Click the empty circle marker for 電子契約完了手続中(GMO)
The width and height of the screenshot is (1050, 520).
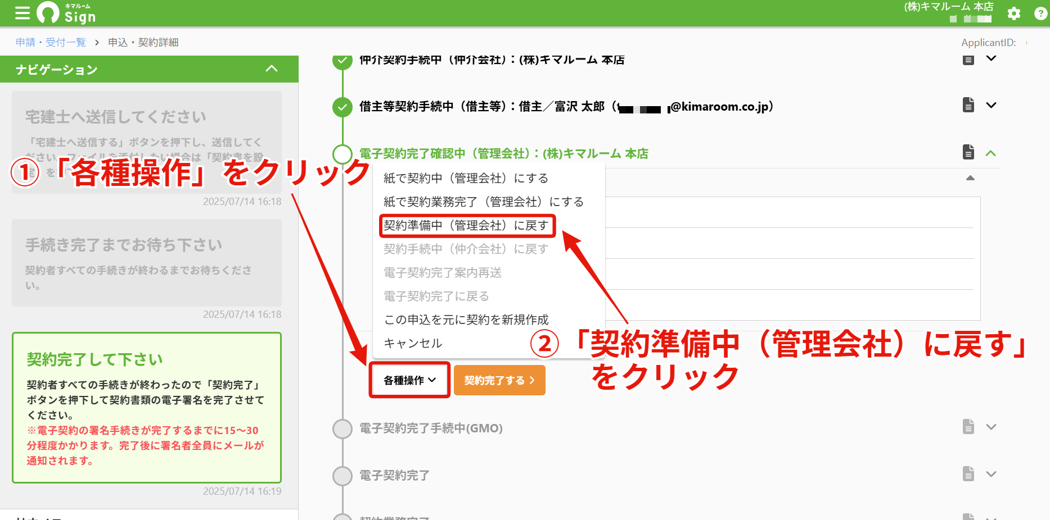tap(343, 429)
